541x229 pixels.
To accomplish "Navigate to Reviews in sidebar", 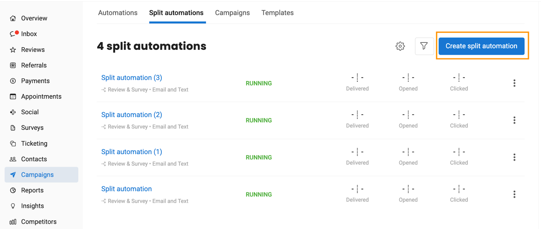I will (33, 50).
